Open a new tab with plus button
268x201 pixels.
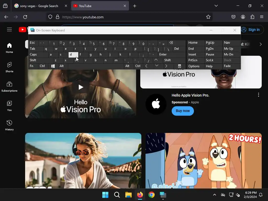pos(135,6)
